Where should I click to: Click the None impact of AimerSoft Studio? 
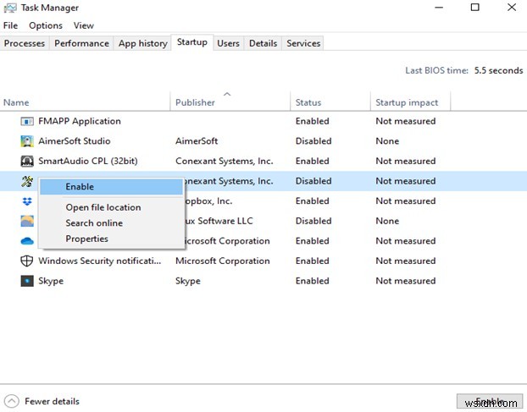click(x=387, y=141)
